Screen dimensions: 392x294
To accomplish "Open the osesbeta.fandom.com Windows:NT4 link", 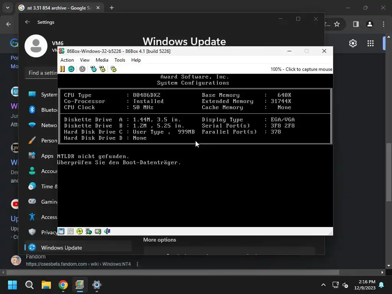I will coord(78,264).
